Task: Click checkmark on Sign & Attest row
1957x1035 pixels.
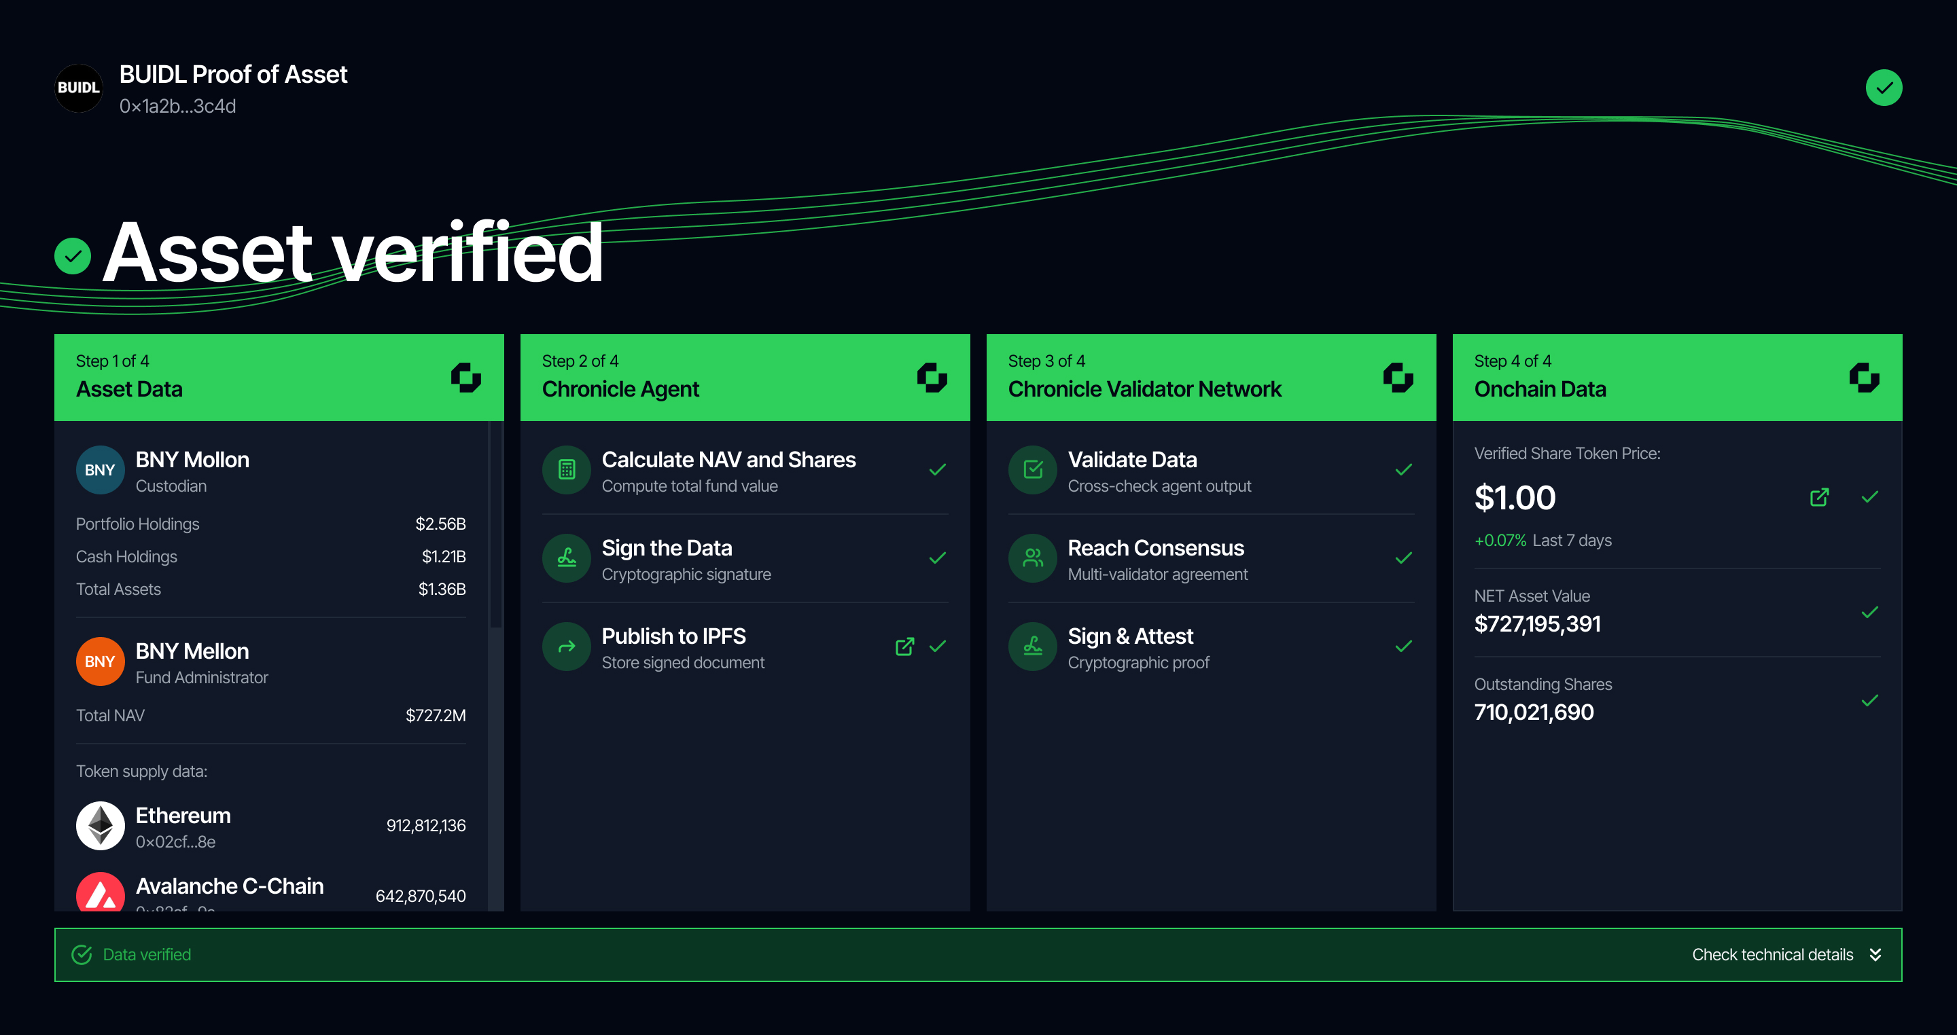Action: point(1404,647)
